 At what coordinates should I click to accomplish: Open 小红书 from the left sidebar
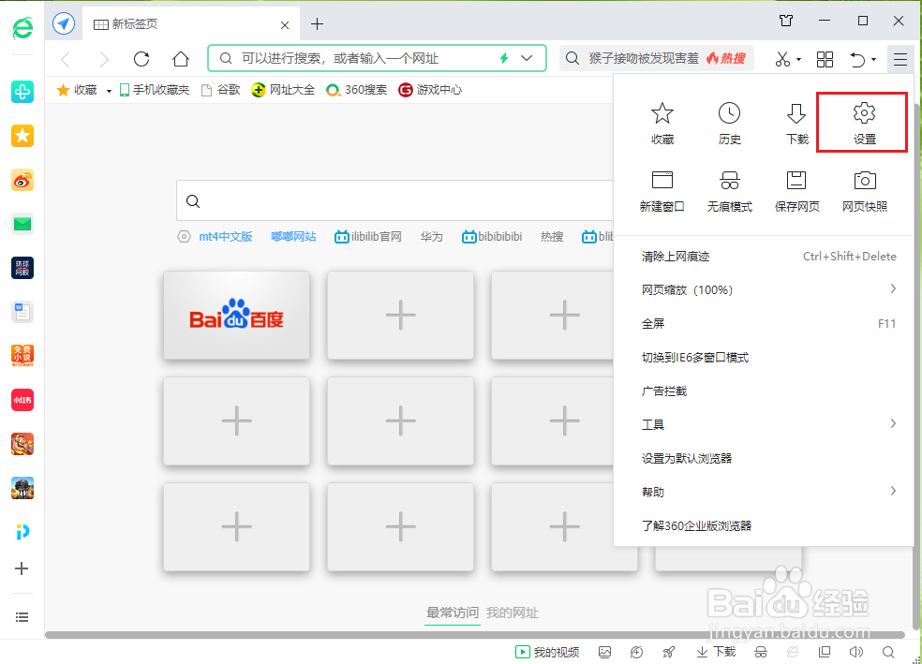click(22, 400)
